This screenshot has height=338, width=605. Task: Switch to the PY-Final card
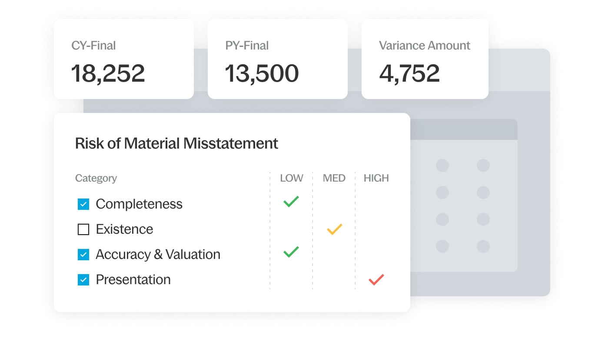point(278,59)
